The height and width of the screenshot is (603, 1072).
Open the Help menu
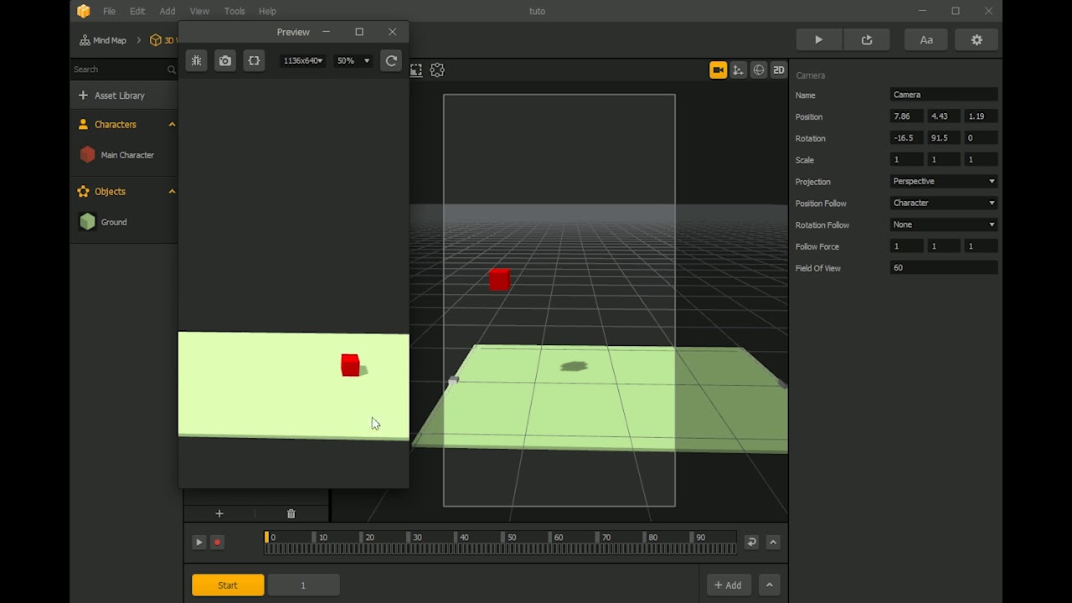[x=267, y=11]
